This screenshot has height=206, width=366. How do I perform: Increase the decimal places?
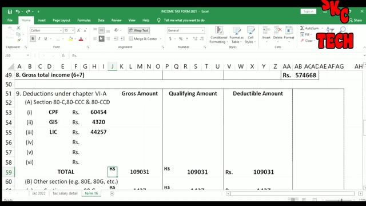[x=196, y=39]
